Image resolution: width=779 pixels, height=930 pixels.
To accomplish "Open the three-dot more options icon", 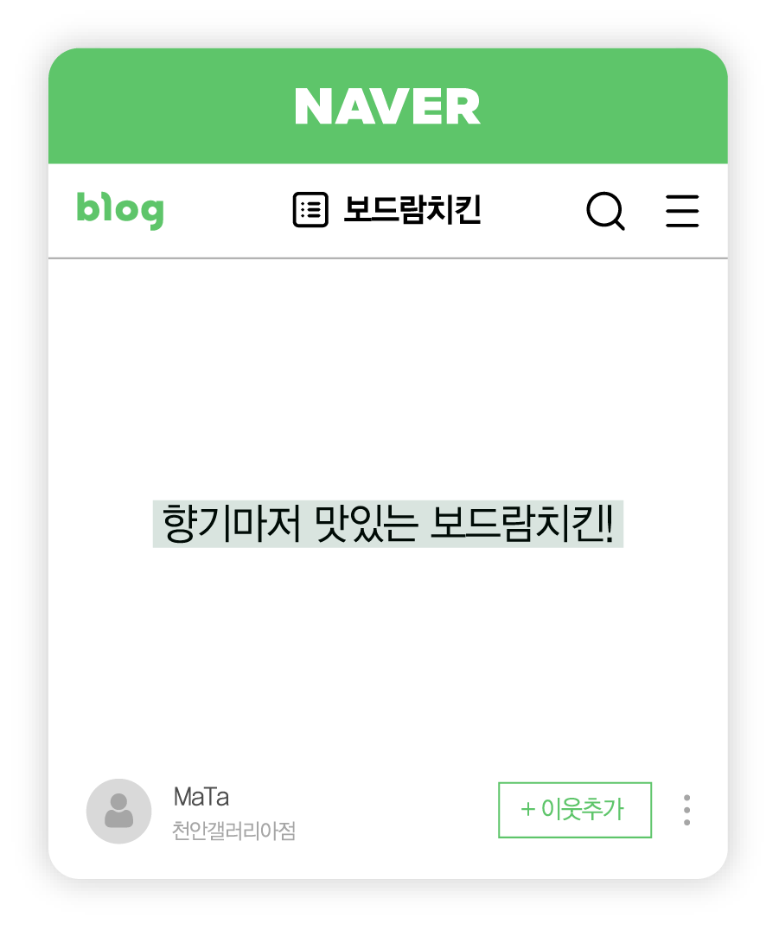I will pyautogui.click(x=686, y=810).
